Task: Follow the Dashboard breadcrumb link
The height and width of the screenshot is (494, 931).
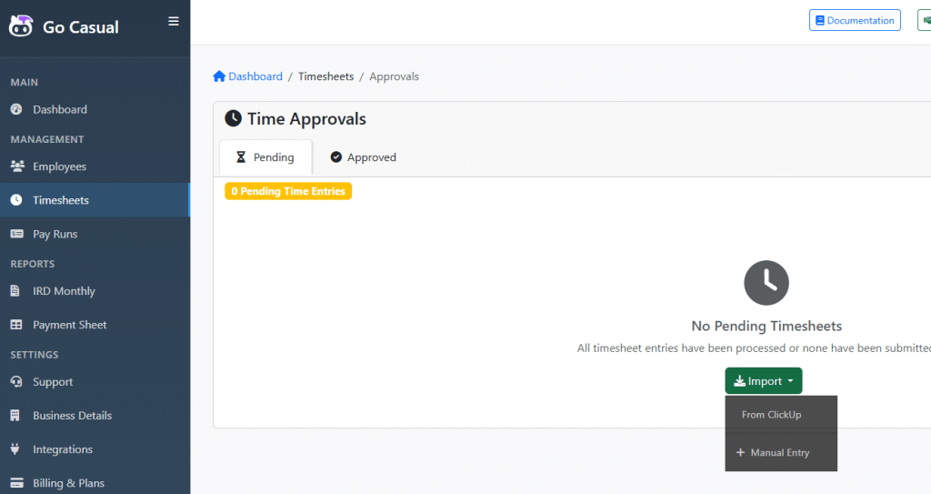Action: click(255, 76)
